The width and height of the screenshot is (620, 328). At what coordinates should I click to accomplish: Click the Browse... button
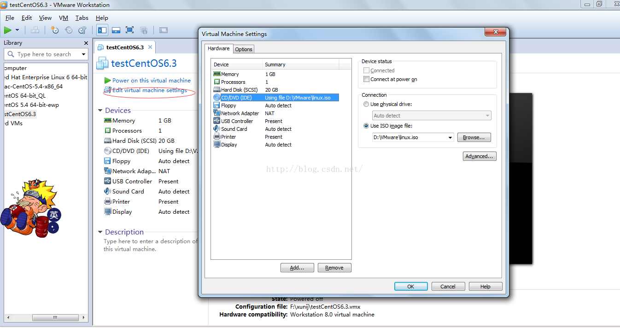click(x=474, y=137)
